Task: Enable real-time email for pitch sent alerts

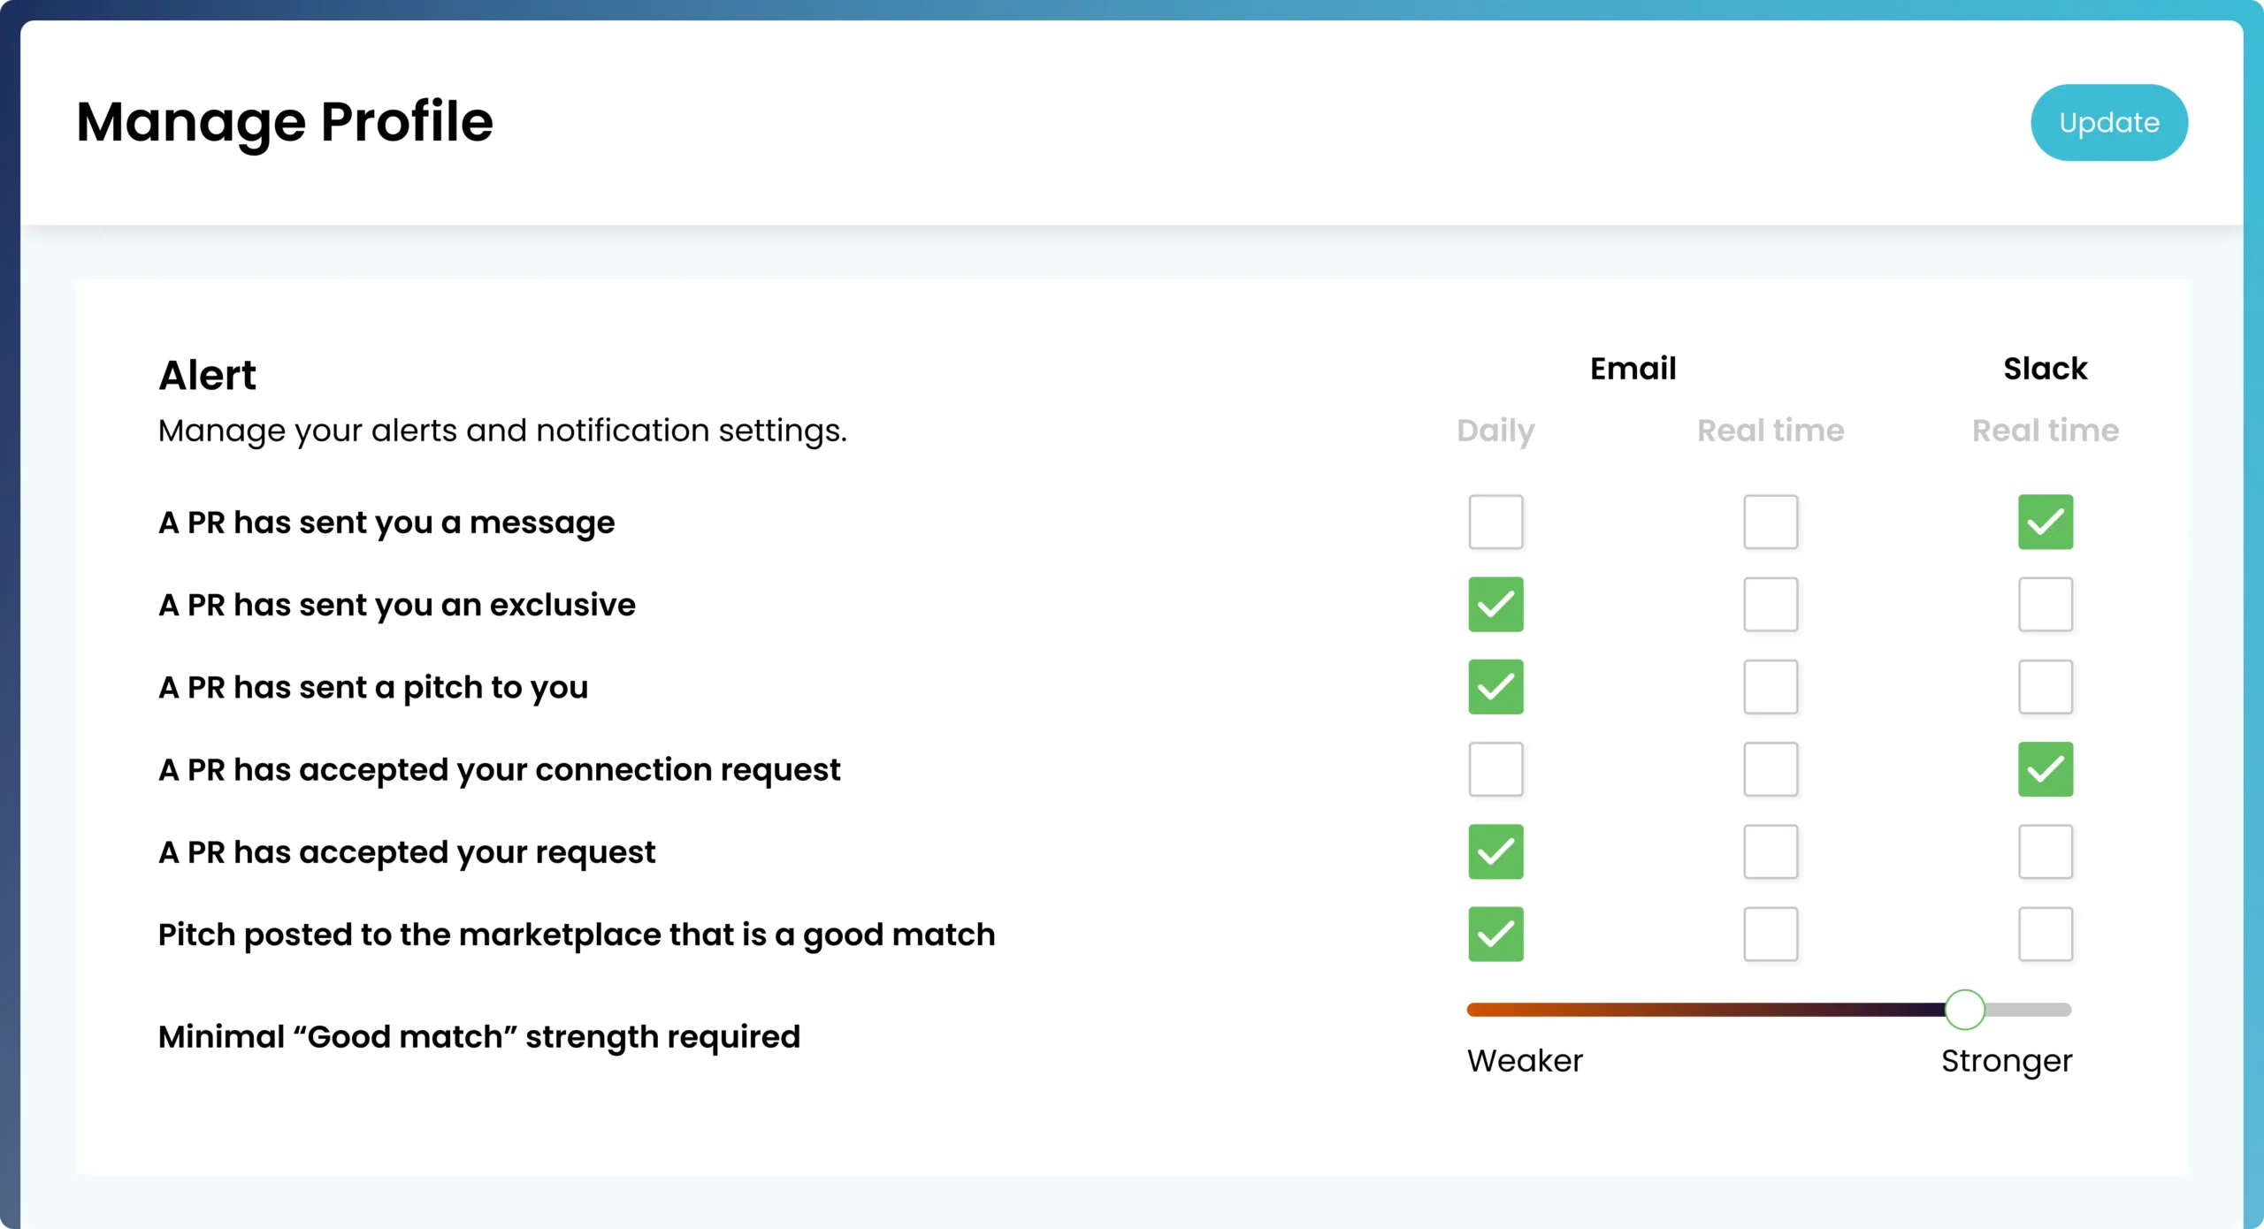Action: click(1770, 687)
